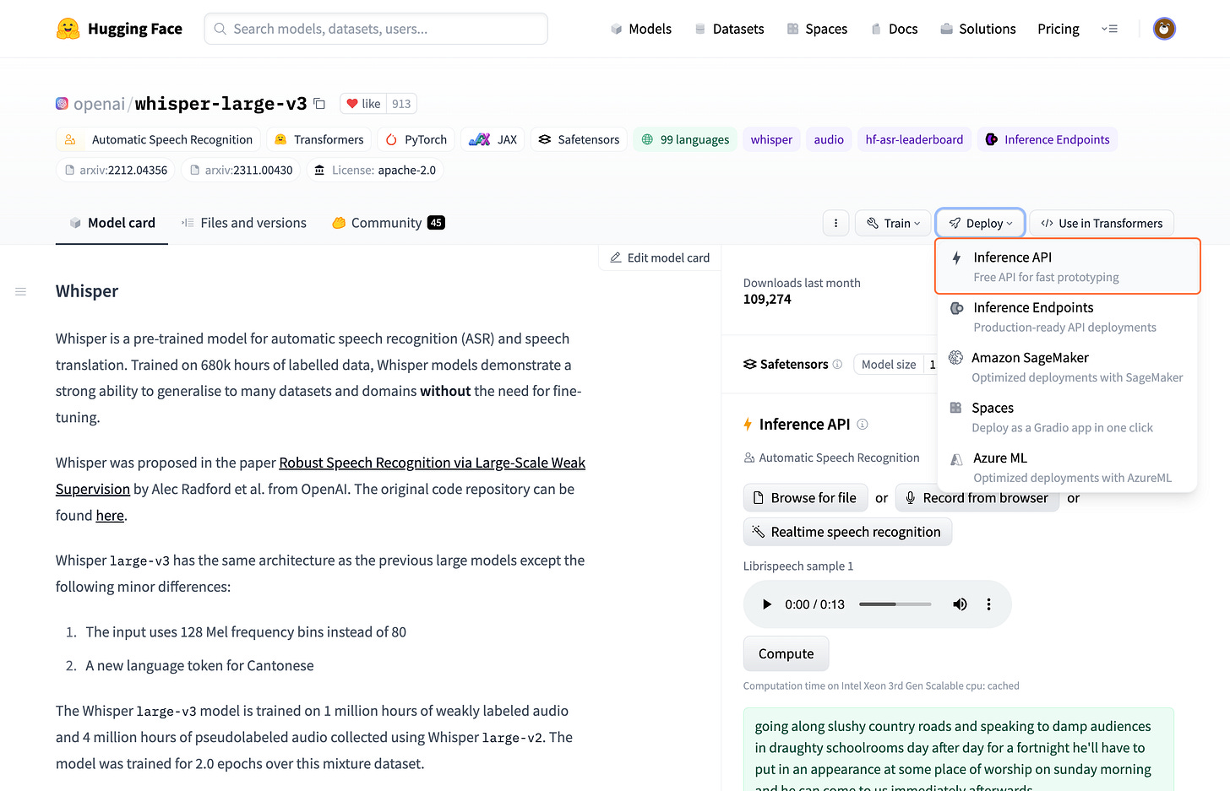Select Inference Endpoints deploy option

(x=1068, y=317)
